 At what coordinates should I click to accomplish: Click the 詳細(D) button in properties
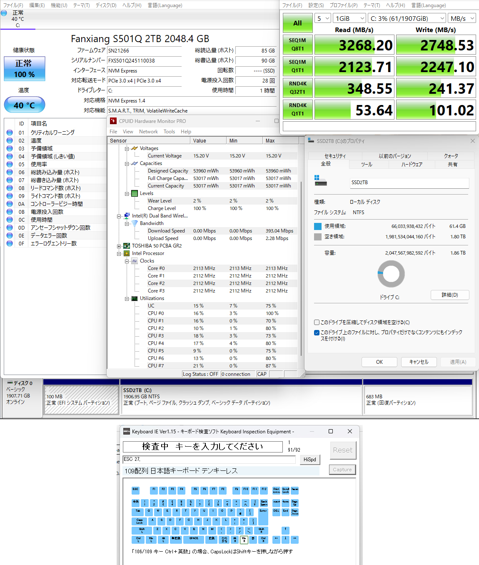pos(450,295)
